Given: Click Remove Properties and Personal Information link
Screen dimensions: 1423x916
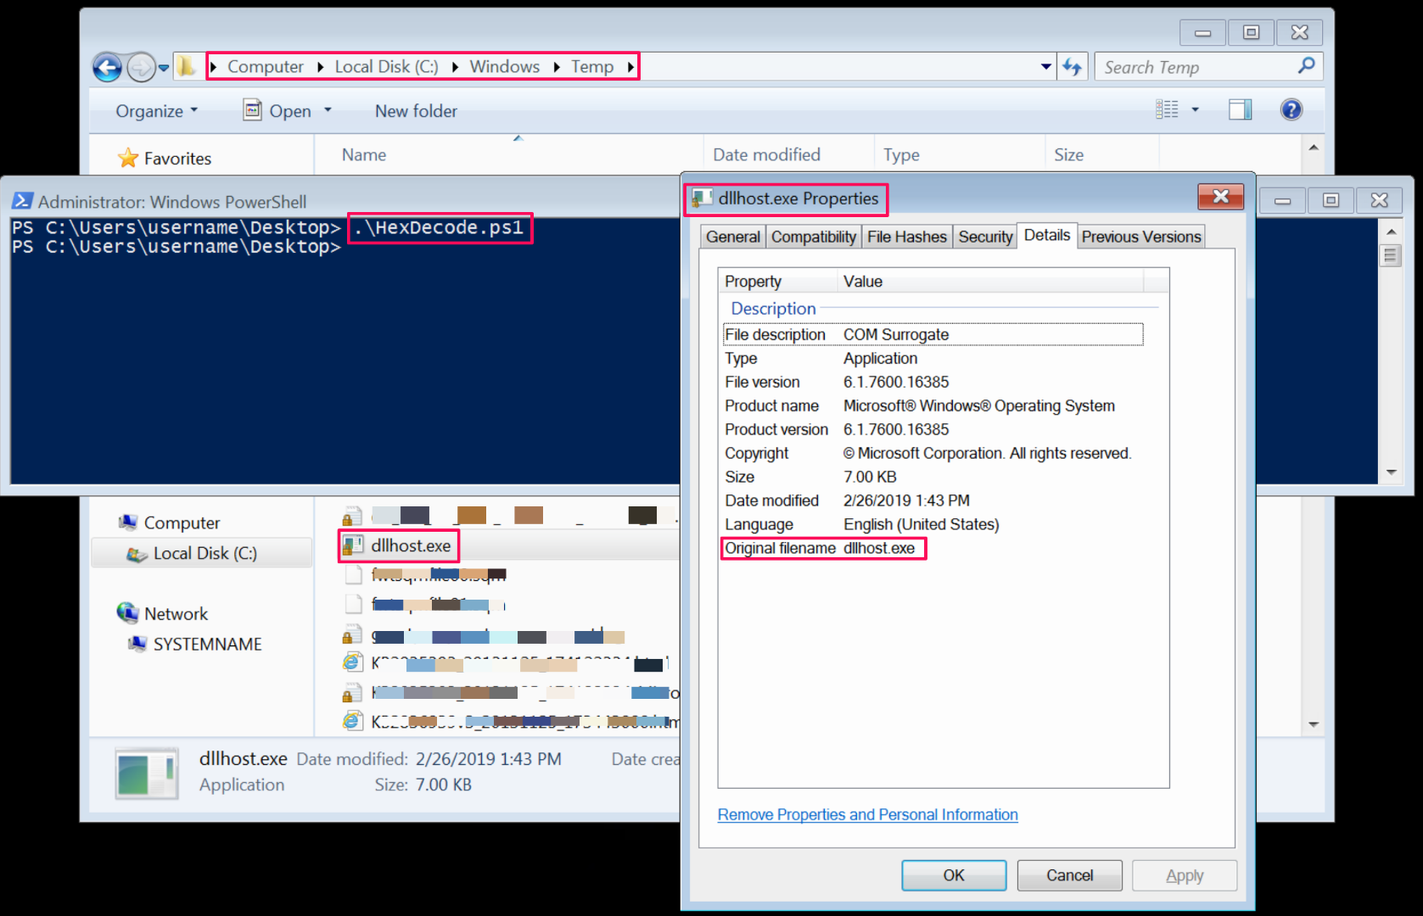Looking at the screenshot, I should (867, 814).
